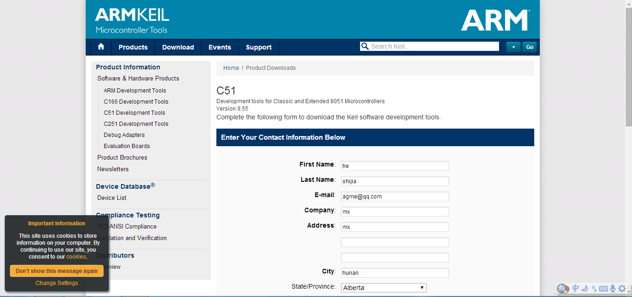
Task: Click the City field
Action: tap(395, 272)
